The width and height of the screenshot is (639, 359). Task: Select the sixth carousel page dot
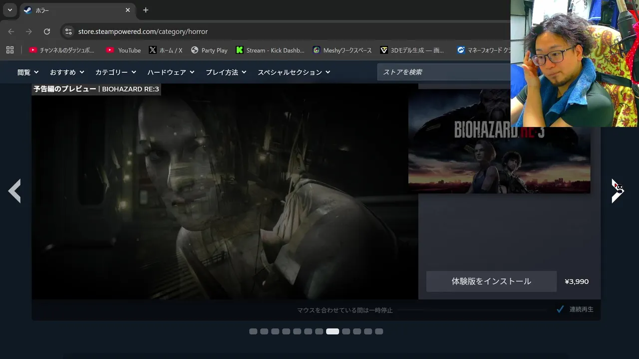tap(308, 332)
